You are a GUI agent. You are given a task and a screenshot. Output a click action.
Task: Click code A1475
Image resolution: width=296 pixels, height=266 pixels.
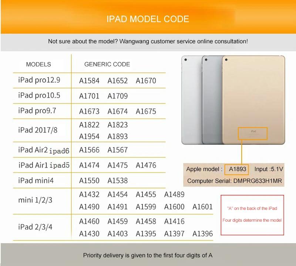(117, 166)
